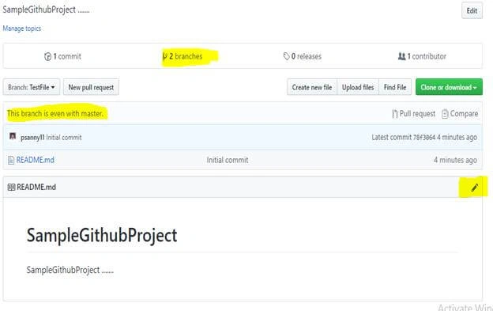Click Initial commit message in README.md row

click(x=228, y=160)
